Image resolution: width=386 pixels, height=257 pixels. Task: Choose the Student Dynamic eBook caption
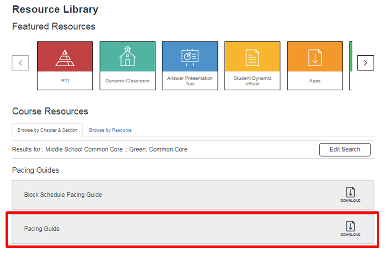(252, 81)
